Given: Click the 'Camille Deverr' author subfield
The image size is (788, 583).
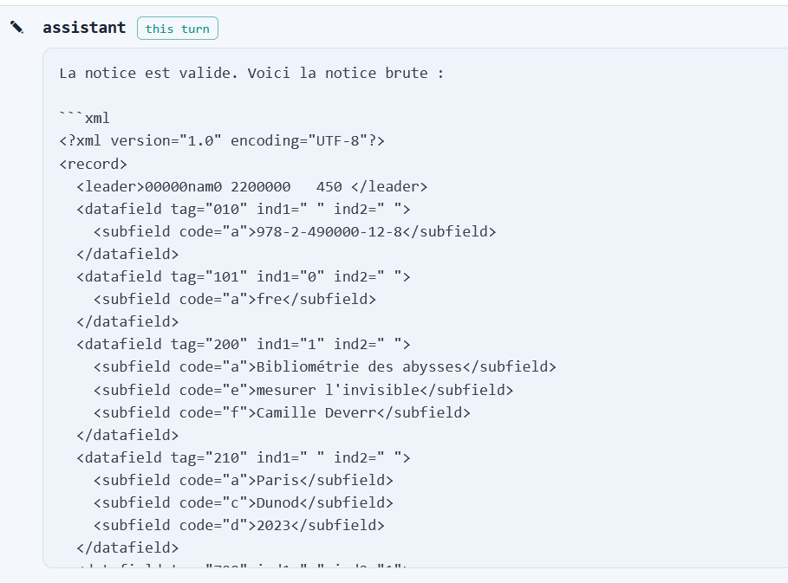Looking at the screenshot, I should [282, 412].
